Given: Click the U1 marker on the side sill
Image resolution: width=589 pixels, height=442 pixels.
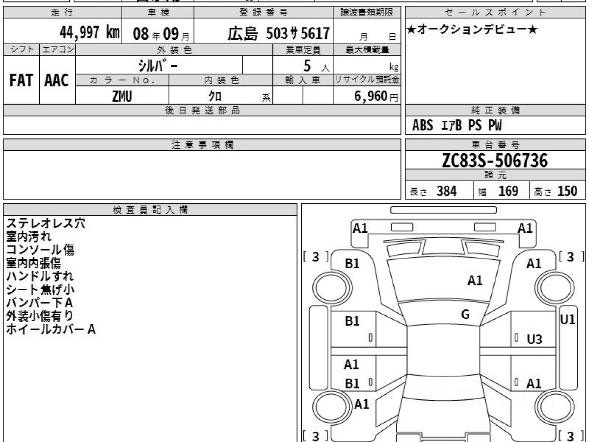Looking at the screenshot, I should pyautogui.click(x=567, y=319).
